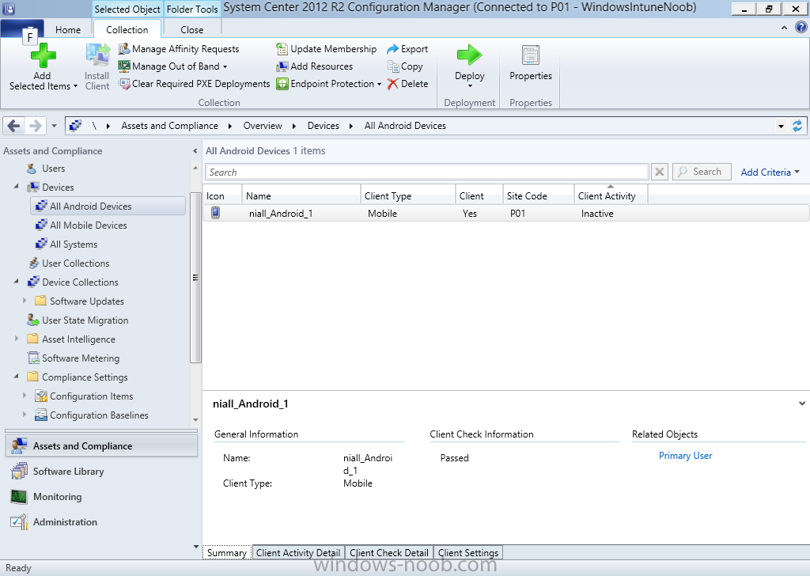This screenshot has width=810, height=576.
Task: Open the Manage Out of Band dropdown
Action: point(225,66)
